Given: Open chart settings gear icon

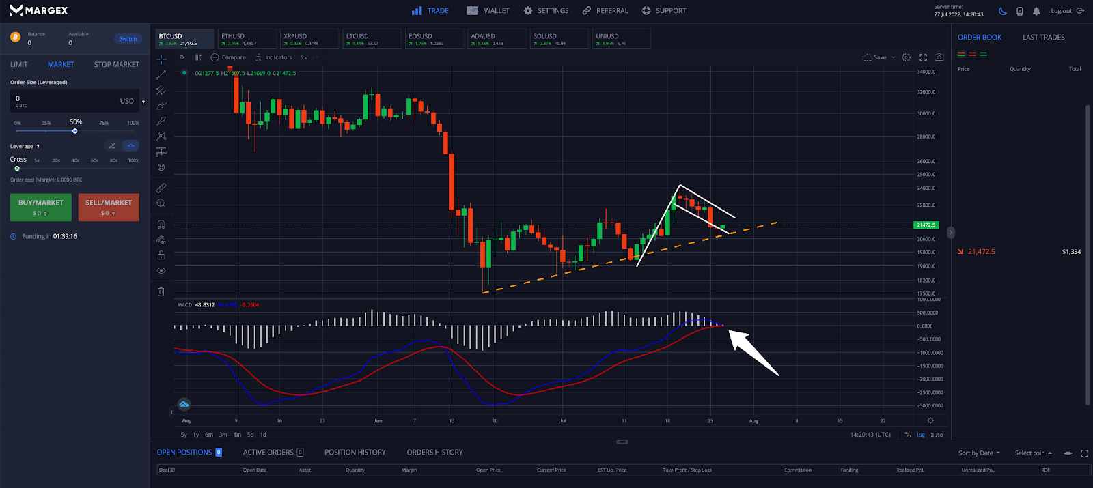Looking at the screenshot, I should click(x=906, y=57).
